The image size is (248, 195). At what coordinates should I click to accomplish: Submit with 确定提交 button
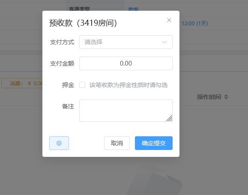pyautogui.click(x=154, y=143)
